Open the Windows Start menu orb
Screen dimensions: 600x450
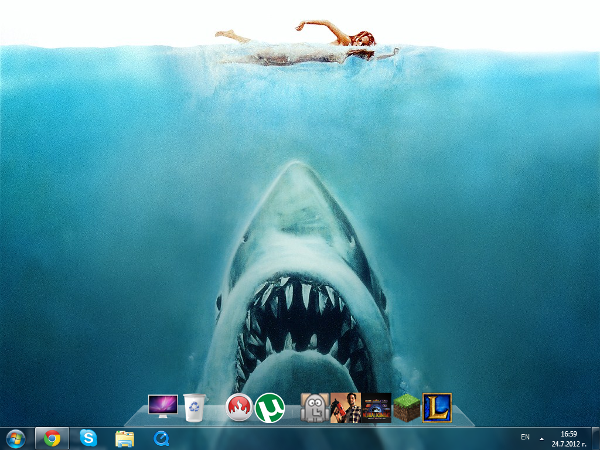pyautogui.click(x=15, y=438)
